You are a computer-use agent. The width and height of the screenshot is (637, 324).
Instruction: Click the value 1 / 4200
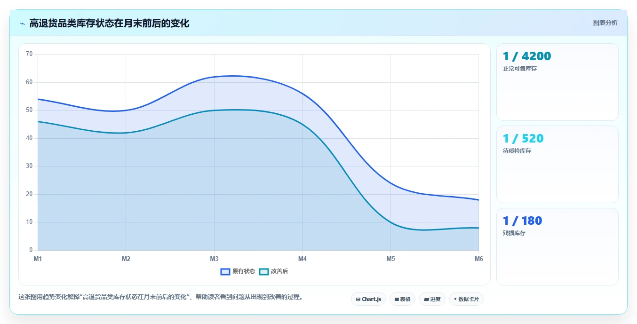[526, 56]
